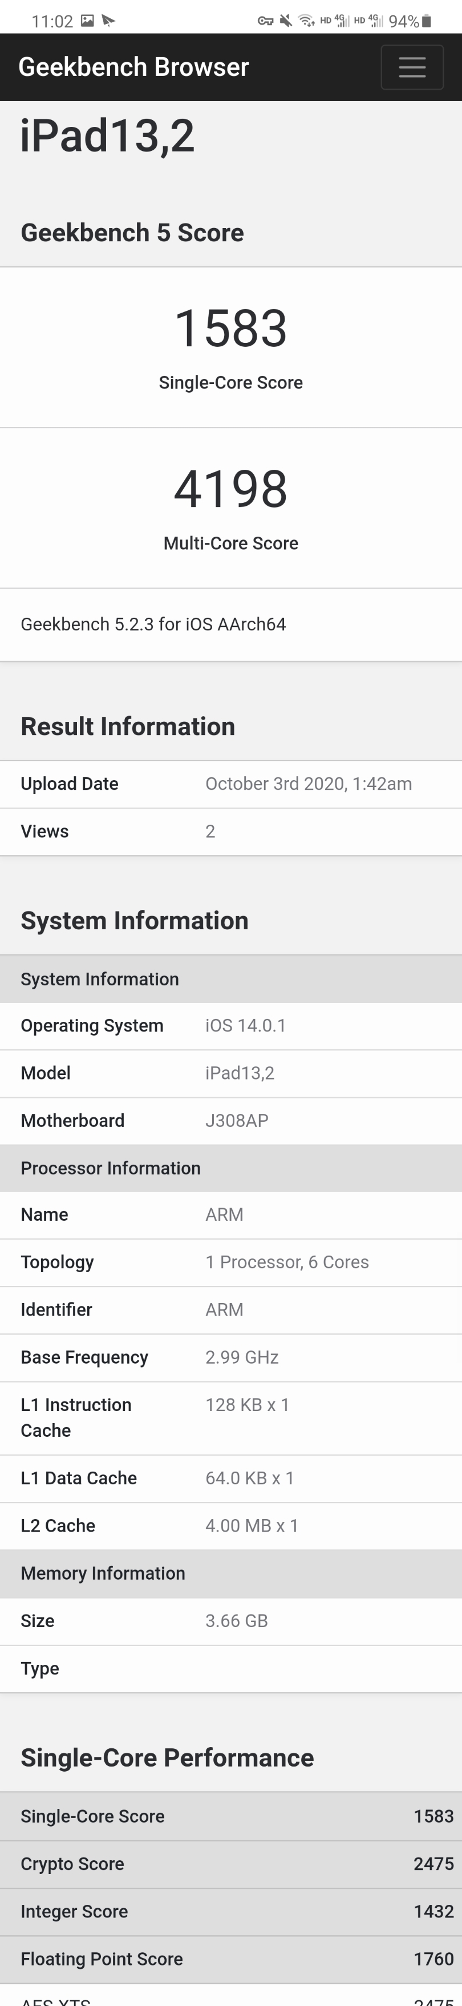Select the Processor Information section header
This screenshot has height=2006, width=462.
pyautogui.click(x=231, y=1168)
